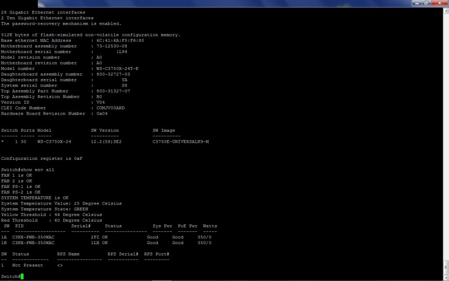Click the 'FAN PS-1 is OK' line
Image resolution: width=449 pixels, height=281 pixels.
[21, 187]
